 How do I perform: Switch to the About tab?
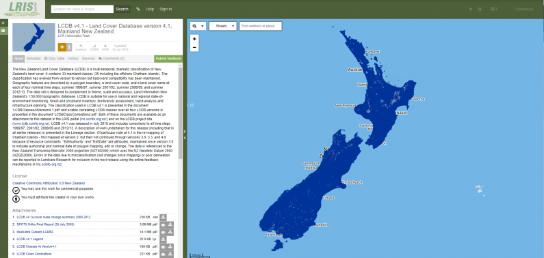pos(18,59)
